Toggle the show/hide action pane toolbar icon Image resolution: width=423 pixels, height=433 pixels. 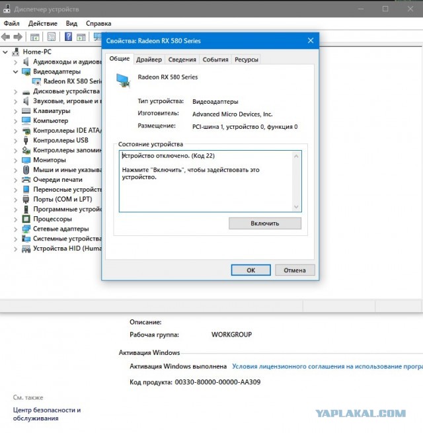point(81,37)
